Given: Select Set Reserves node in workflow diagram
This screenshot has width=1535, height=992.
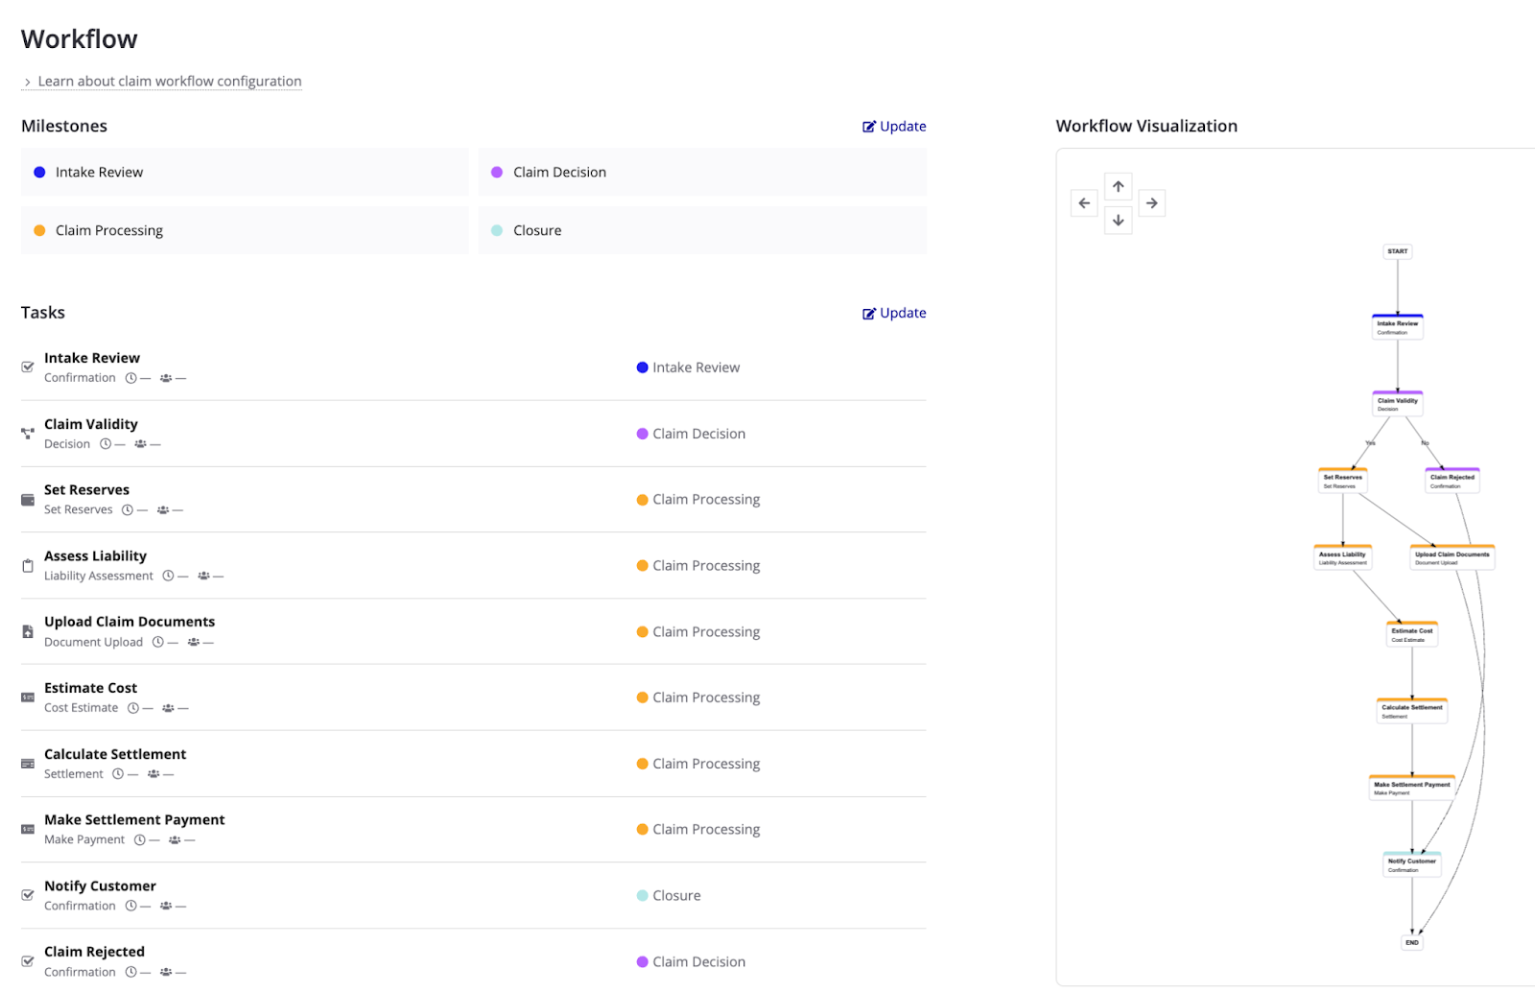Looking at the screenshot, I should (x=1342, y=480).
